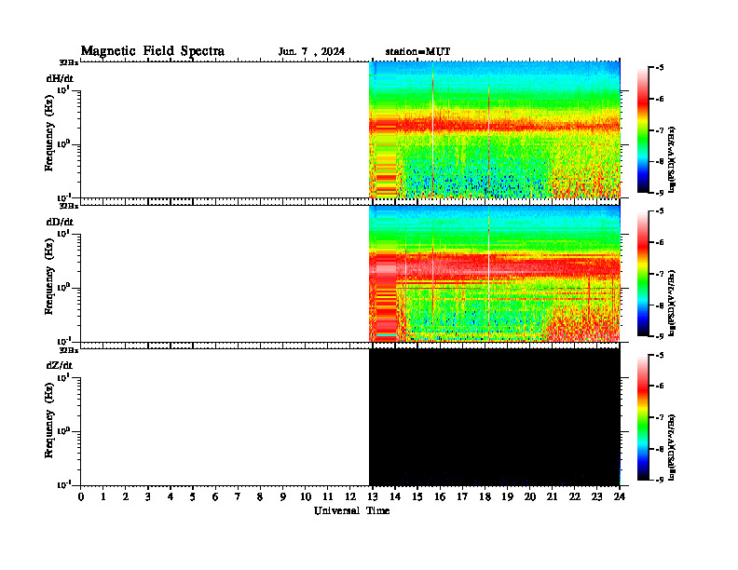Screen dimensions: 738x570
Task: Click the dH/dt panel color bar
Action: click(643, 129)
